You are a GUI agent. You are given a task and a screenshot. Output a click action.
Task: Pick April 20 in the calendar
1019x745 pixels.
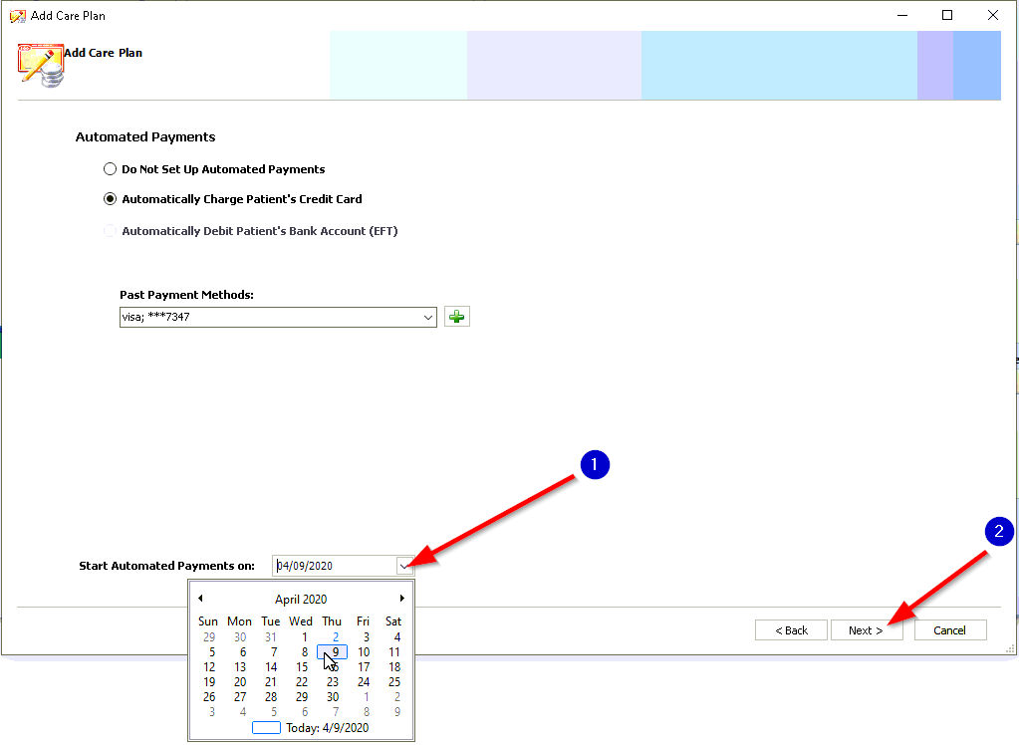click(240, 682)
